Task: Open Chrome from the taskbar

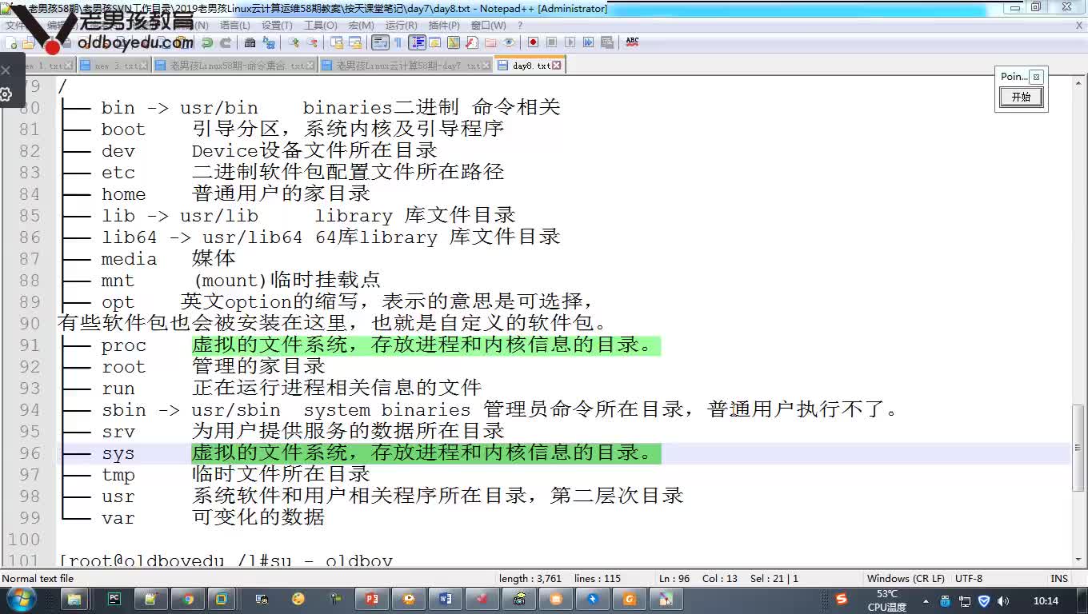Action: point(188,599)
